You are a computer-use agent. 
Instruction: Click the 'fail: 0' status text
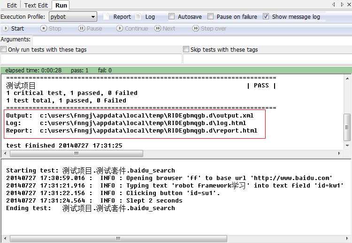pos(105,71)
